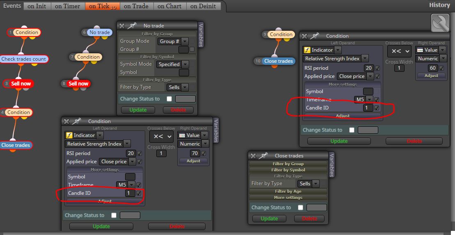Close the No trade panel

tap(122, 26)
